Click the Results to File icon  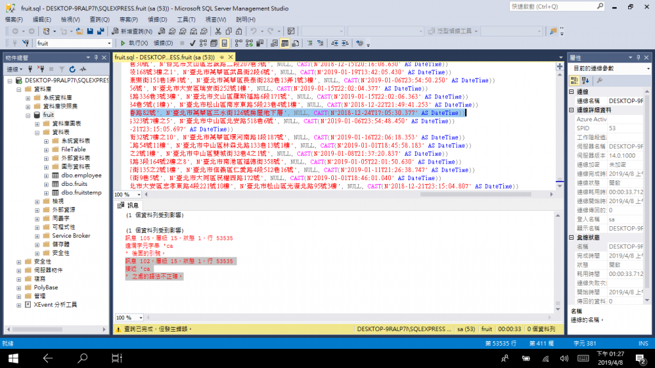point(296,43)
